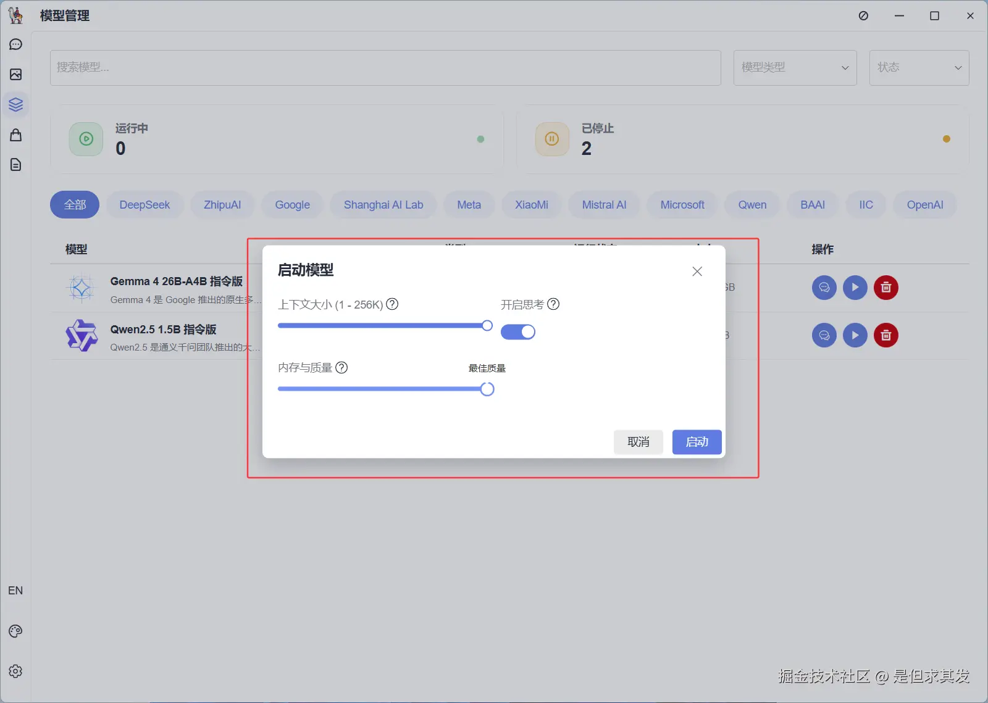Viewport: 988px width, 703px height.
Task: Start the Gemma 4 model via play icon
Action: [855, 288]
